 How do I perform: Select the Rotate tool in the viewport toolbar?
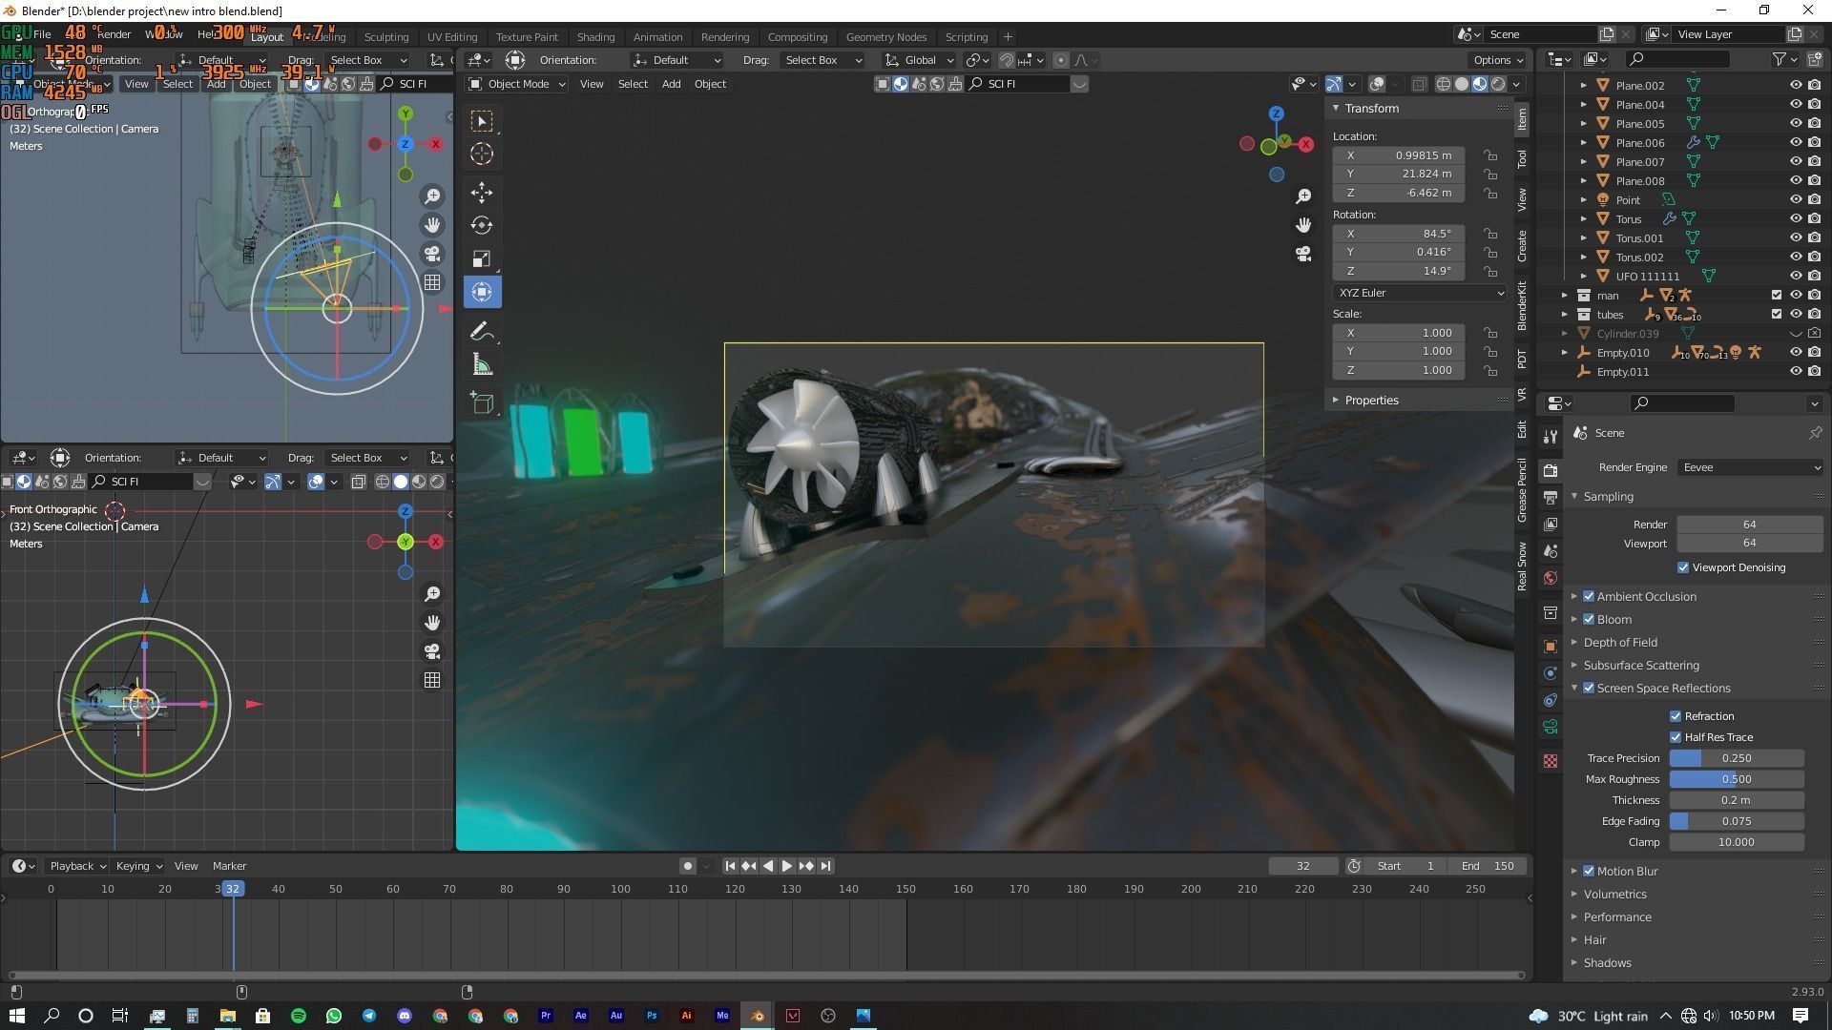click(x=482, y=226)
